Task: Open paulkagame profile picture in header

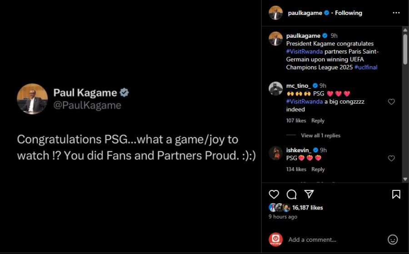Action: [275, 13]
